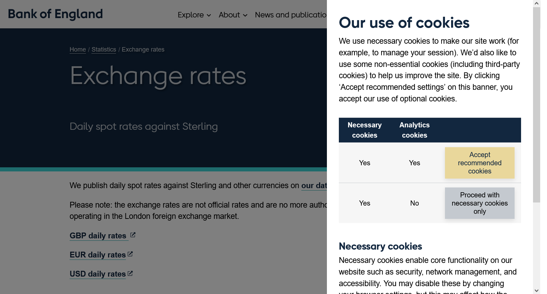Screen dimensions: 547x294
Task: Click the scrollbar up arrow
Action: click(536, 3)
